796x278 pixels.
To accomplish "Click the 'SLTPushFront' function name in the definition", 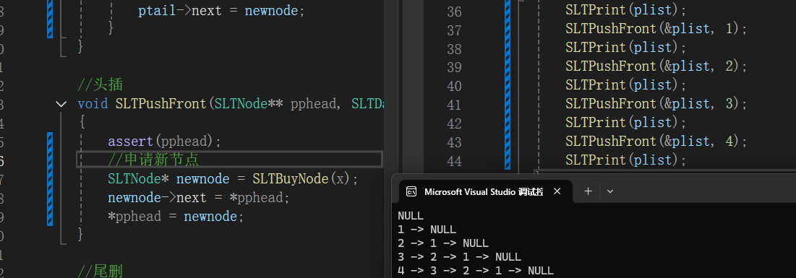I will pos(161,103).
